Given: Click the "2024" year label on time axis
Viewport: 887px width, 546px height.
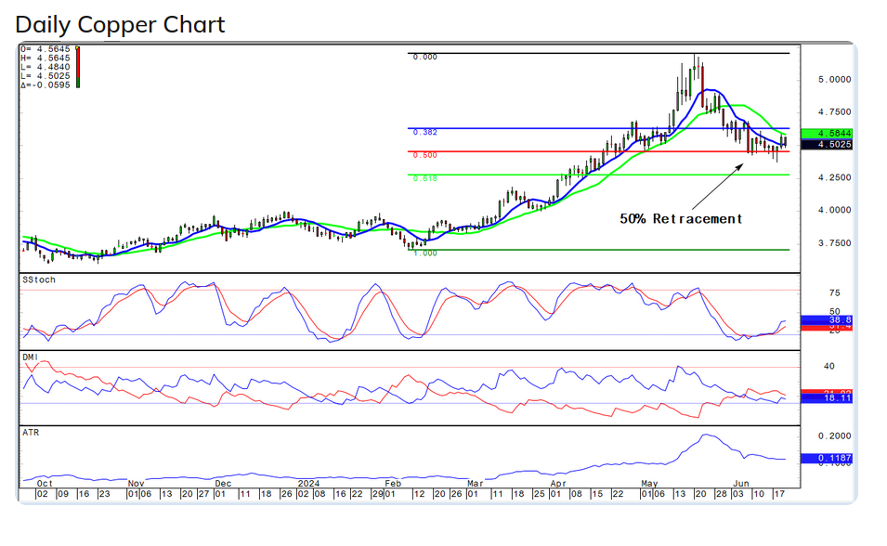Looking at the screenshot, I should click(309, 484).
